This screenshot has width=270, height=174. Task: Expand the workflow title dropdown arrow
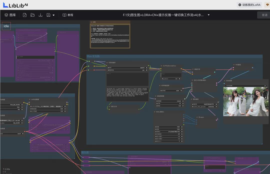(209, 15)
